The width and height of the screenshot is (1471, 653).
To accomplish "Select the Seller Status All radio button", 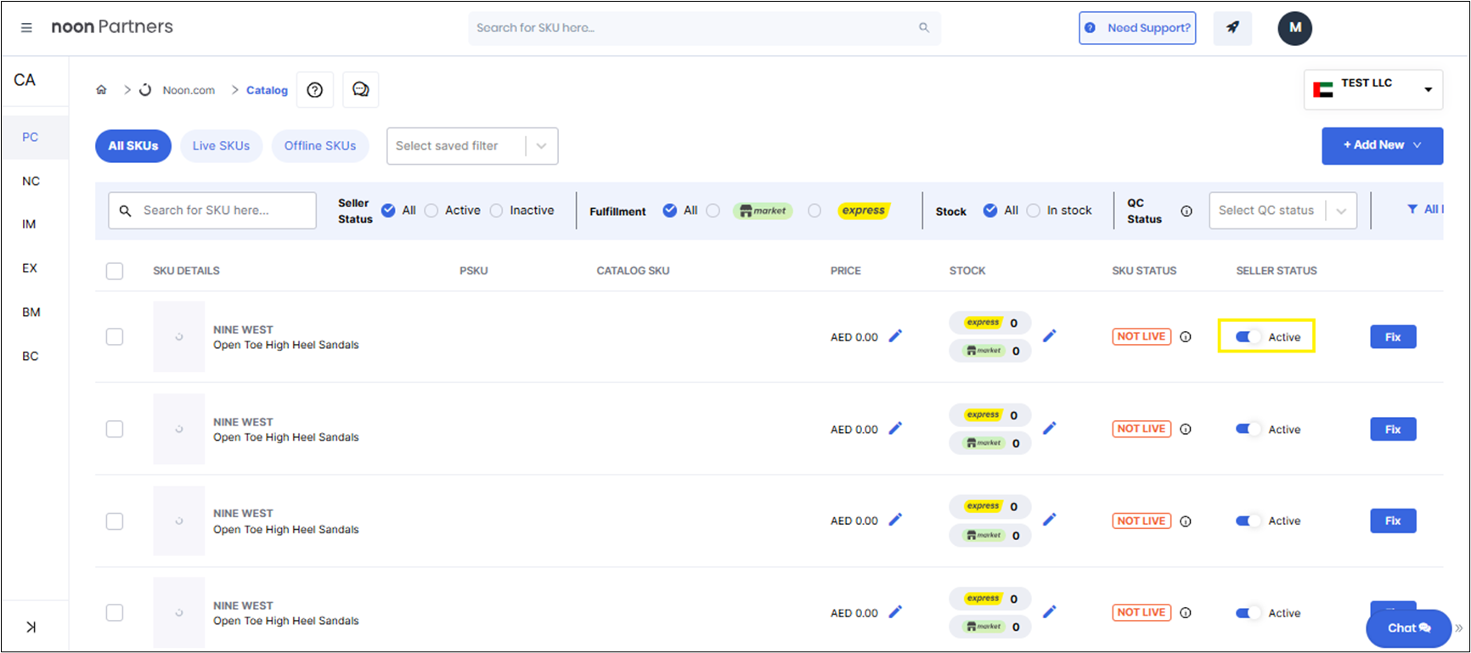I will (388, 211).
